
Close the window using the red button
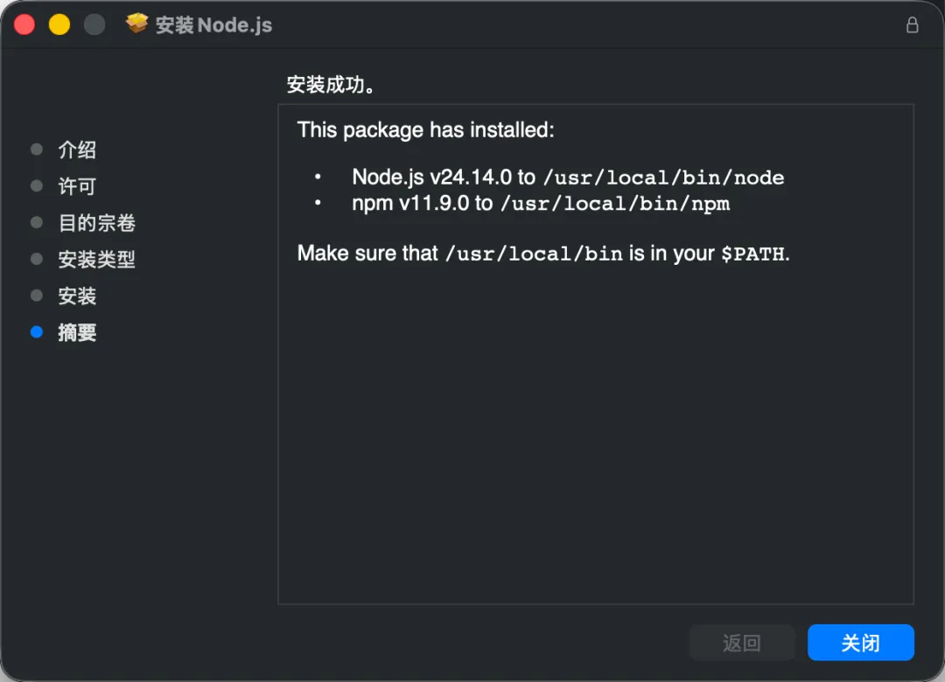[24, 24]
